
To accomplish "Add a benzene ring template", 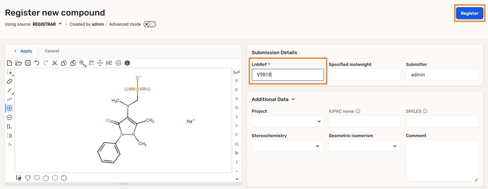I will 64,178.
